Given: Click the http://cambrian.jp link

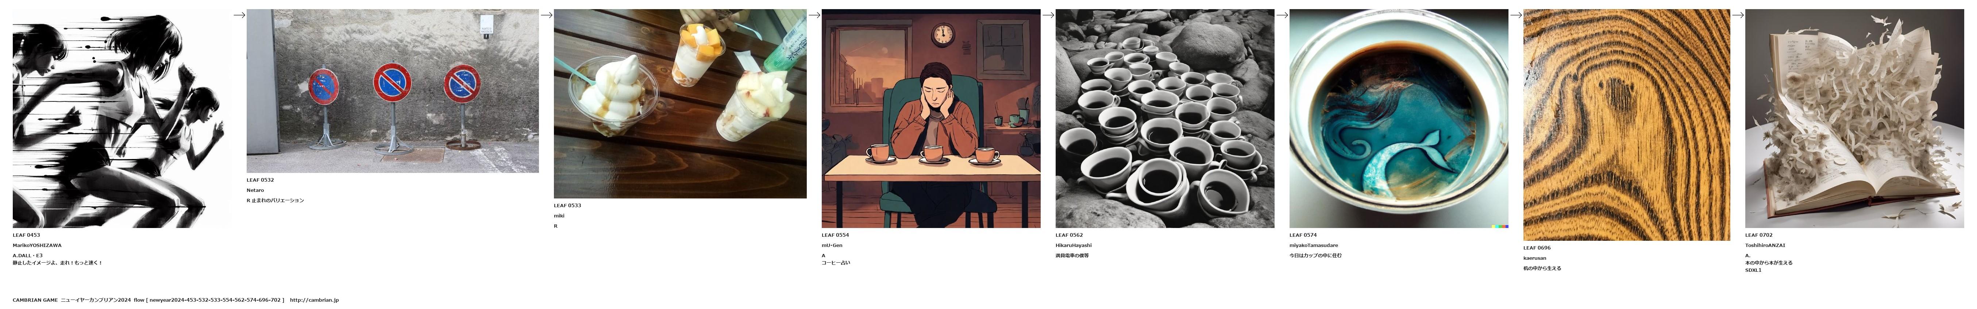Looking at the screenshot, I should (x=314, y=300).
